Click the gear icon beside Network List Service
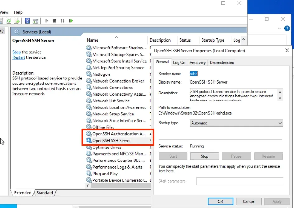 click(89, 101)
